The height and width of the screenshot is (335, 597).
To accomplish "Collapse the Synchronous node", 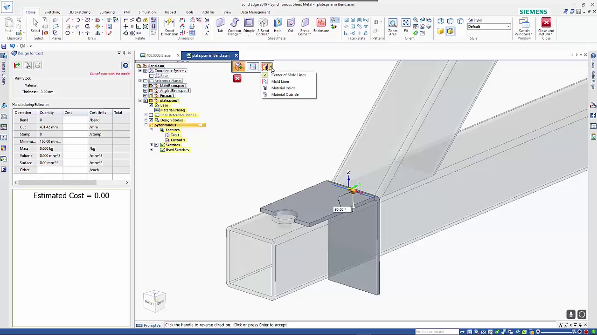I will point(146,125).
